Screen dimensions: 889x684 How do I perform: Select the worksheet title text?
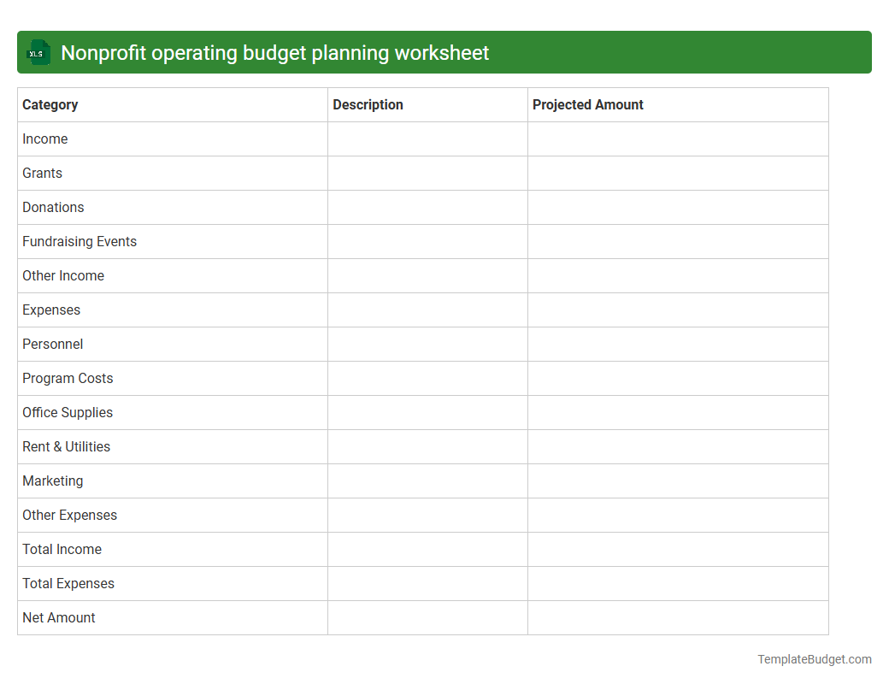pos(276,52)
